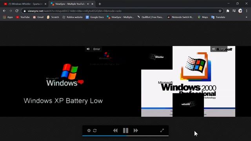
Task: Open ViewSync settings gear
Action: click(89, 130)
